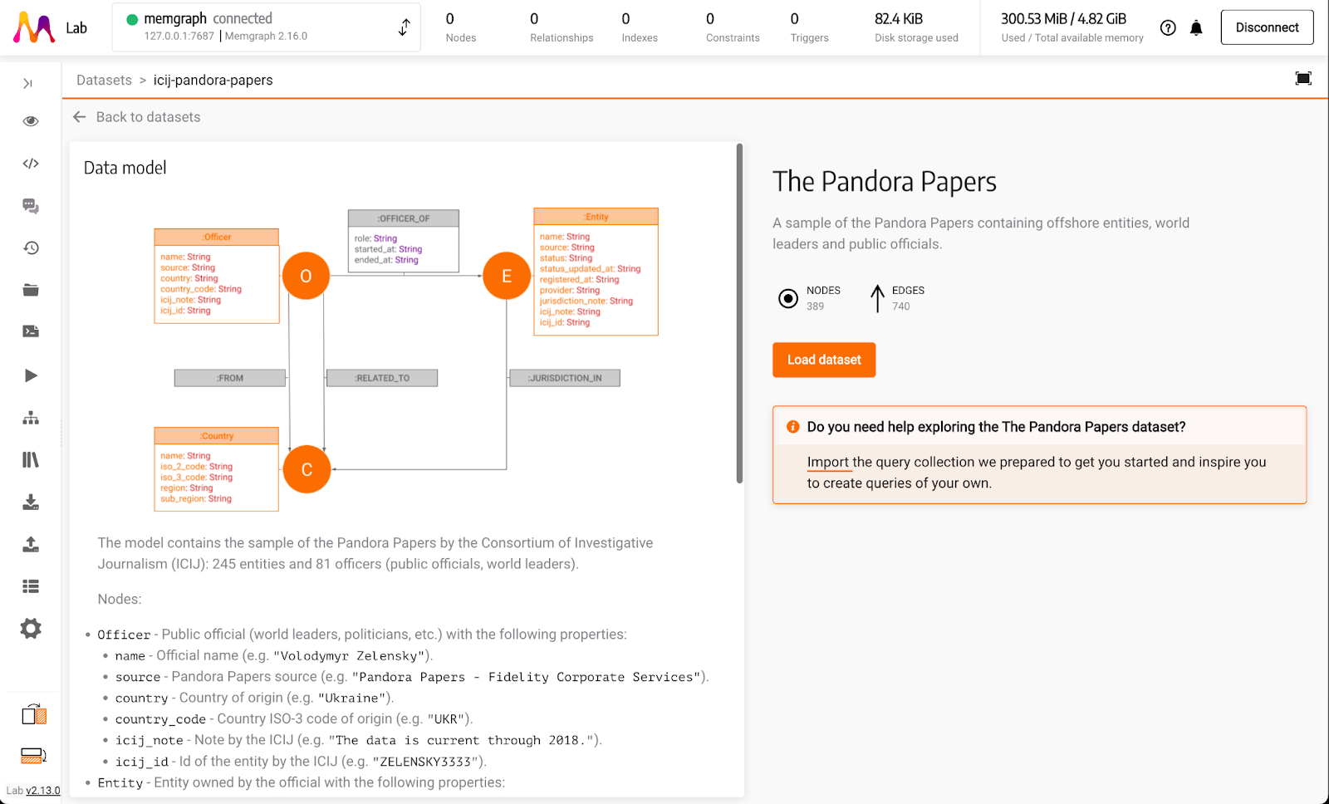1329x804 pixels.
Task: Open the play triangle sidebar icon
Action: point(31,375)
